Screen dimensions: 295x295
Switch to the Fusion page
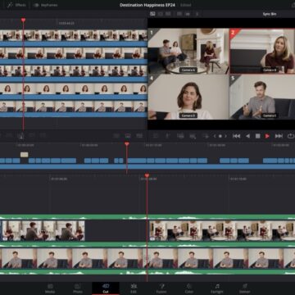point(161,288)
